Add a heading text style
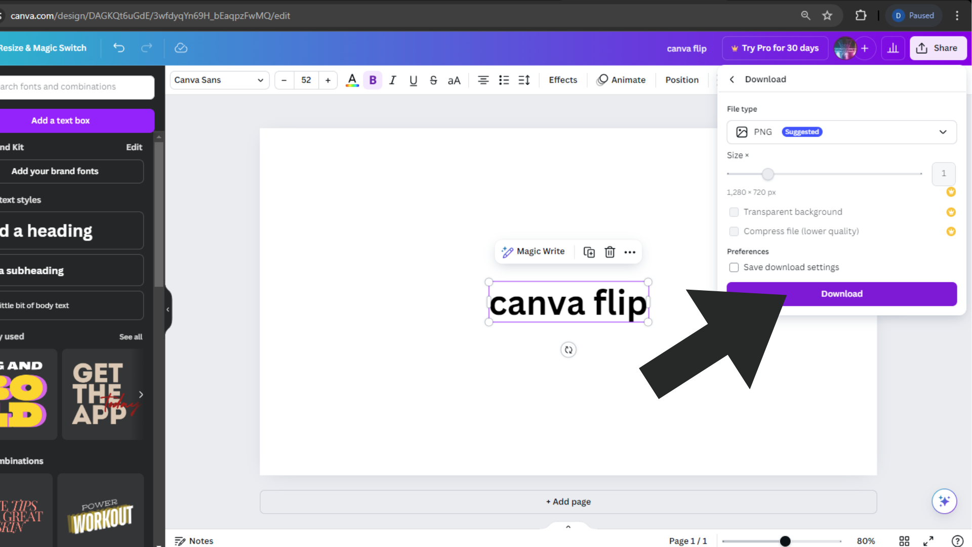972x547 pixels. click(x=71, y=231)
